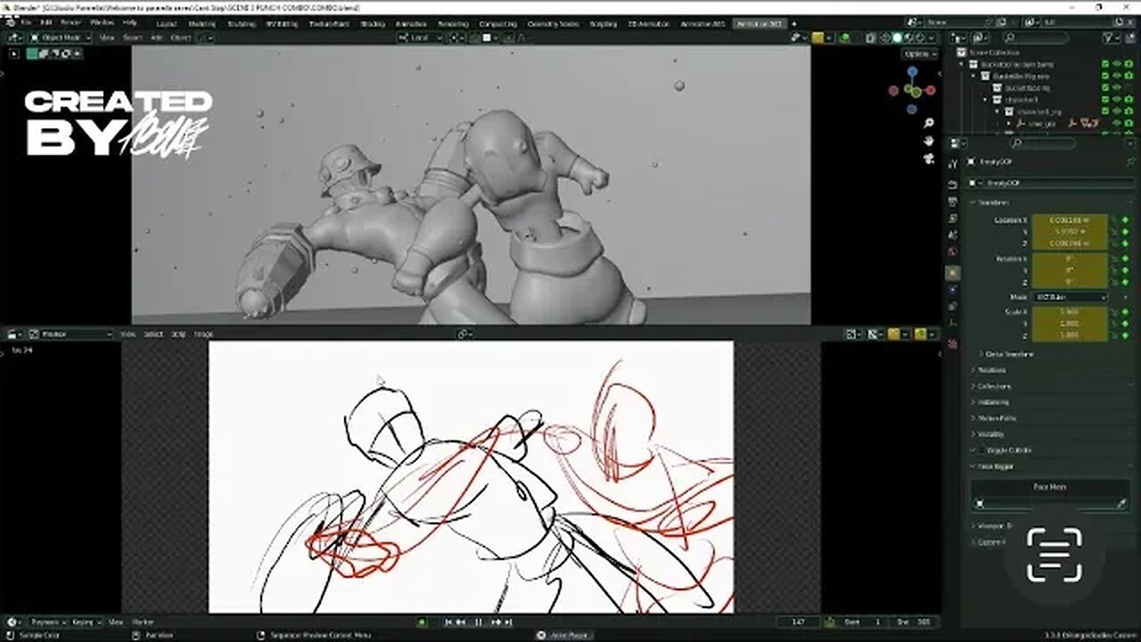The height and width of the screenshot is (642, 1141).
Task: Click the Scale Z value field
Action: point(1069,335)
